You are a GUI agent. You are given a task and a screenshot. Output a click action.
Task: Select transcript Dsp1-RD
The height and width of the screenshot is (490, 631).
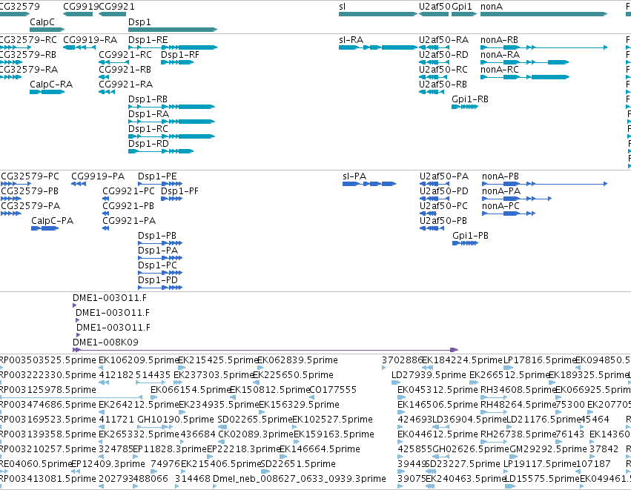161,151
